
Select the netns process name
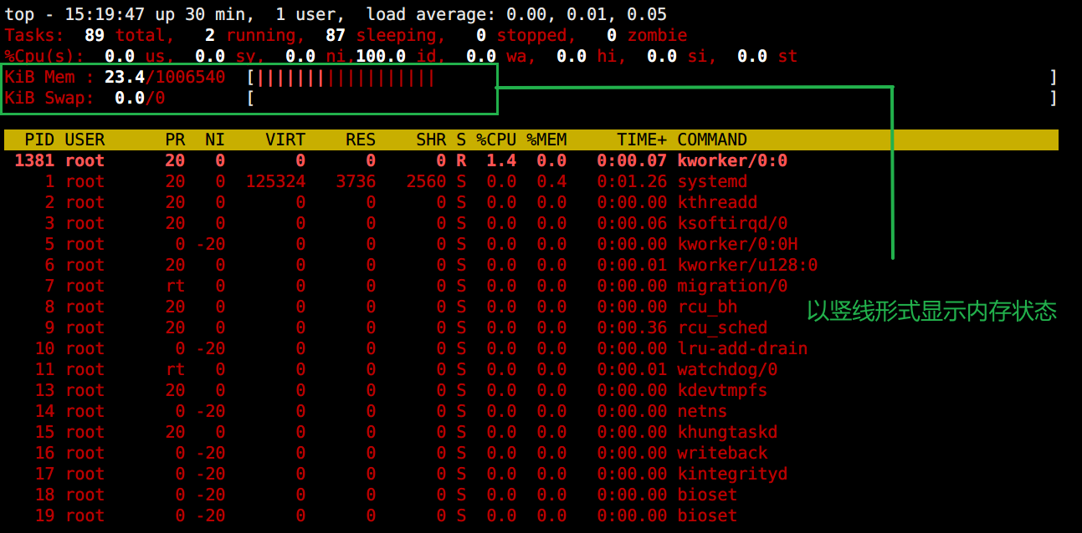point(702,411)
